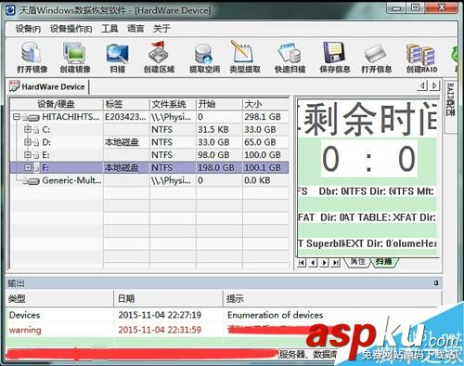464x366 pixels.
Task: Click the 开始 column header
Action: click(x=219, y=104)
